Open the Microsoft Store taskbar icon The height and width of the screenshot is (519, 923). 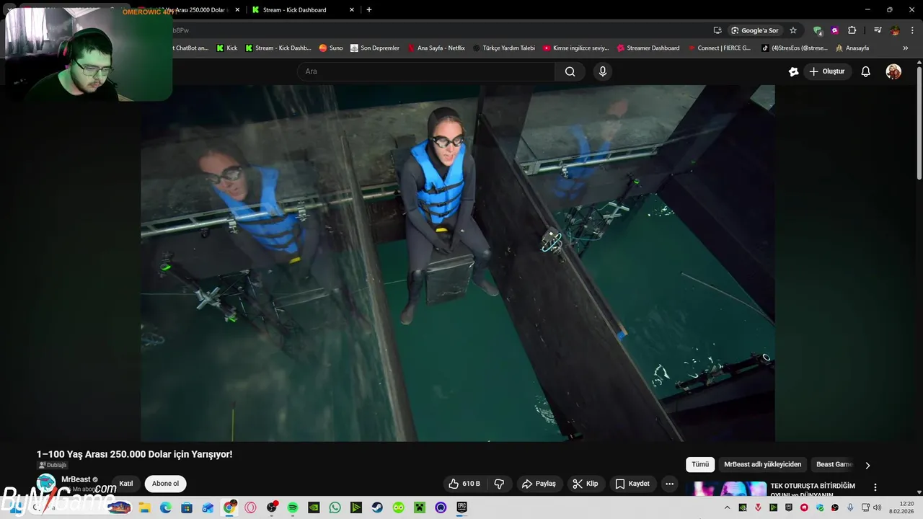coord(187,507)
